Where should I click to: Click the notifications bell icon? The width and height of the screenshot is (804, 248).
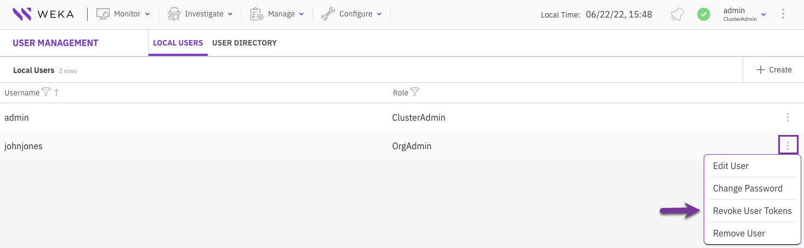coord(677,15)
